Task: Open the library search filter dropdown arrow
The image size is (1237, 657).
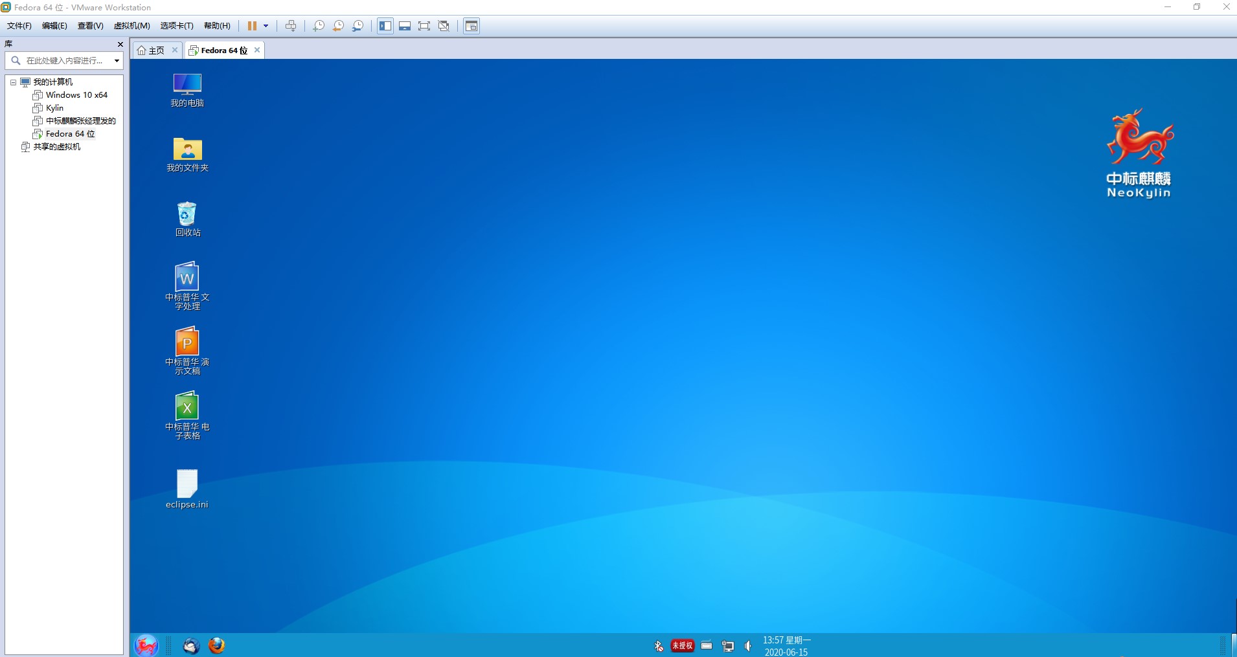Action: tap(117, 61)
